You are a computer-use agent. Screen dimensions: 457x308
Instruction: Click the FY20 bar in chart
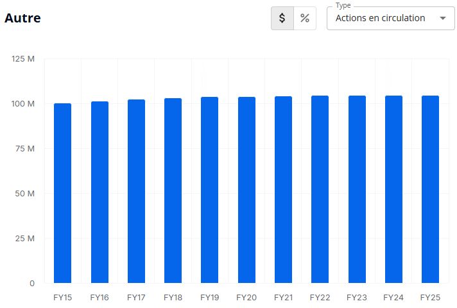coord(246,190)
